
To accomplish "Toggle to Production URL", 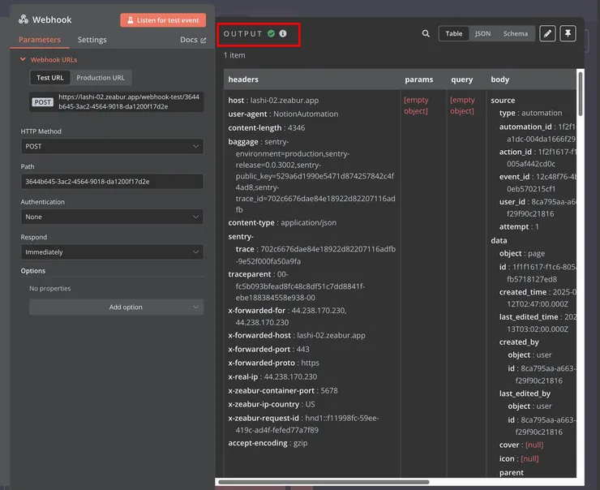I will pos(101,78).
